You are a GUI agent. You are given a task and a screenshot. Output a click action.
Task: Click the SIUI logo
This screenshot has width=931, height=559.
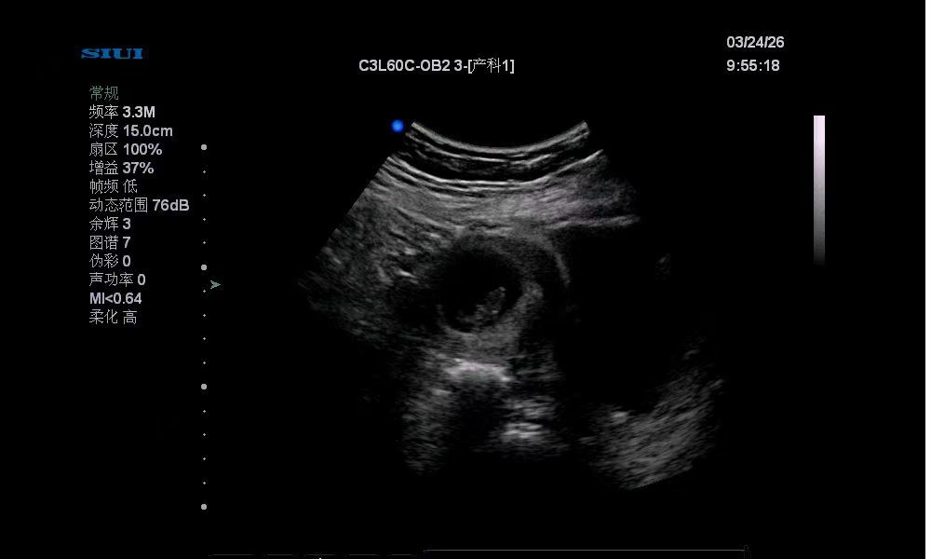point(112,54)
